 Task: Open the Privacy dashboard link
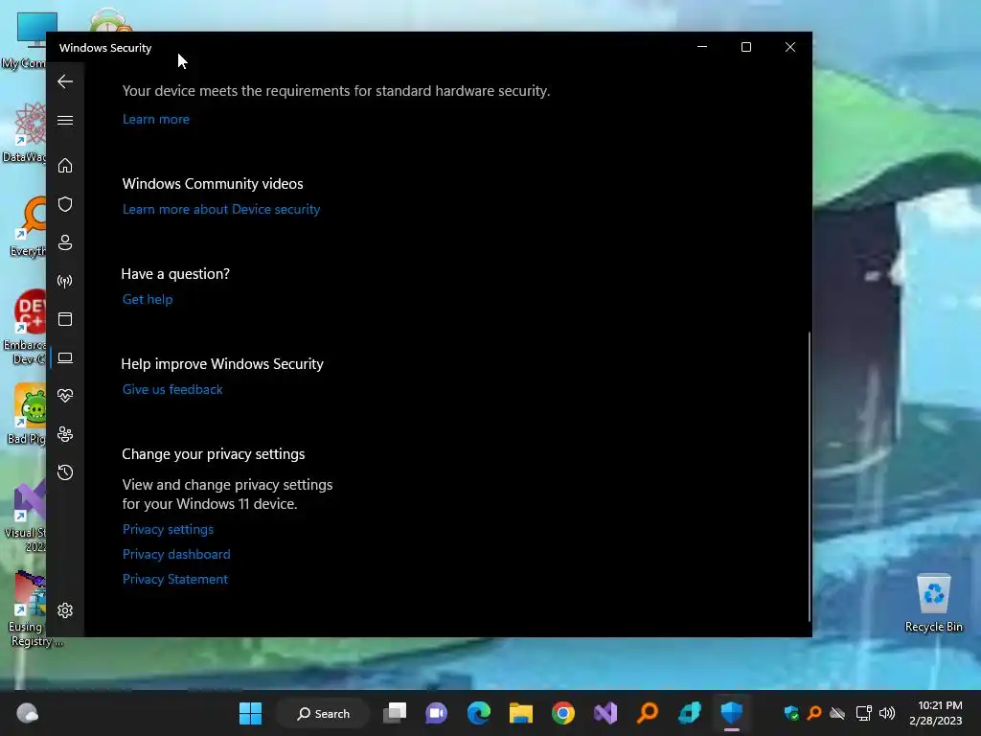[176, 554]
